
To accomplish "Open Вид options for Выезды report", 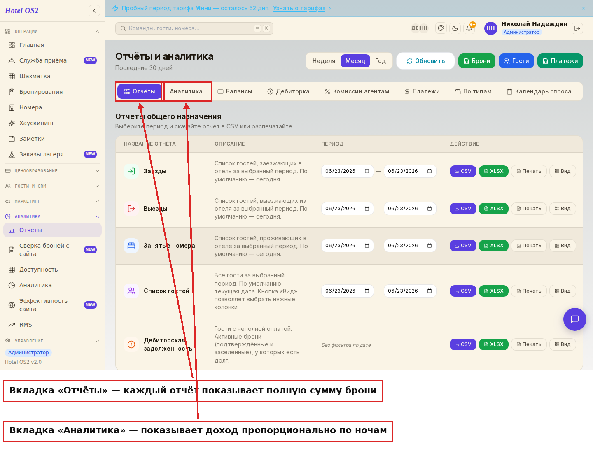I will 563,209.
